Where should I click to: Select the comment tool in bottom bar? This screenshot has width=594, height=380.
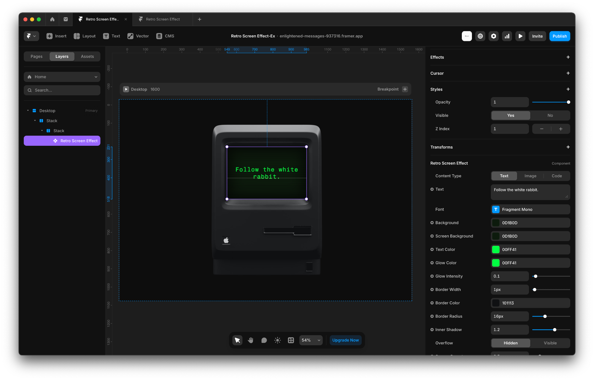coord(264,340)
